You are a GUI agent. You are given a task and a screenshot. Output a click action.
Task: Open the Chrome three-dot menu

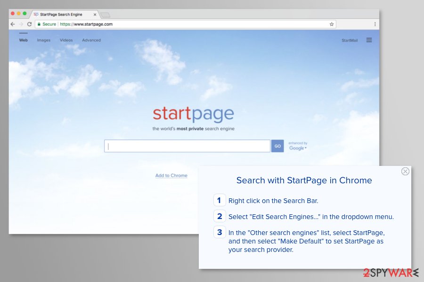(x=375, y=24)
